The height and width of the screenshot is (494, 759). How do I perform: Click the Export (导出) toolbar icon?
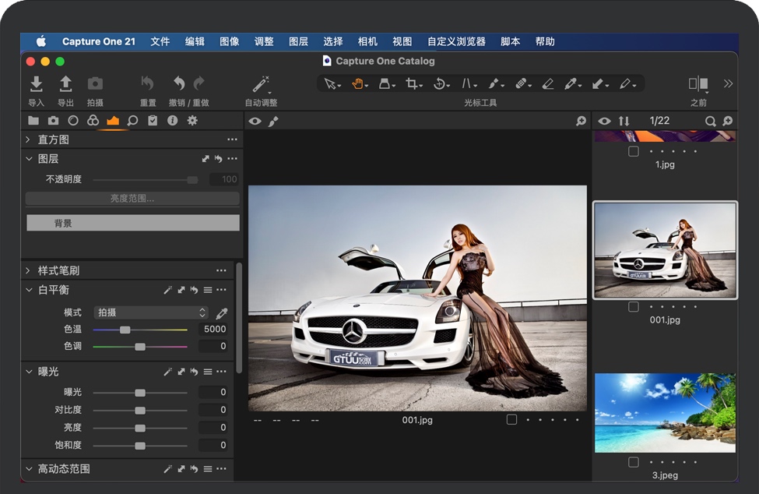65,84
